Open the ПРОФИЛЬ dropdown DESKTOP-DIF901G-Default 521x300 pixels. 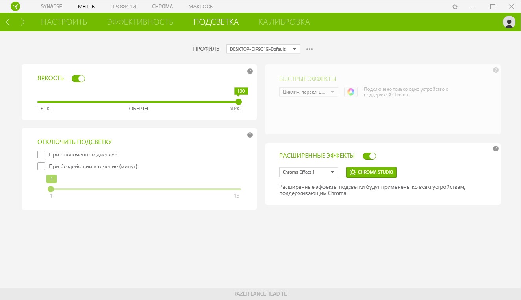(x=263, y=49)
